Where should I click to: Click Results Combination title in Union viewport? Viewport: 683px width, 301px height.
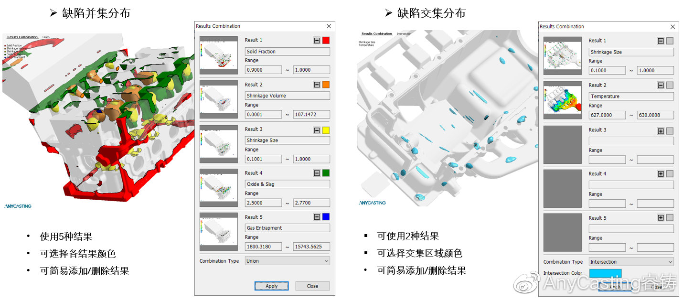tap(22, 37)
